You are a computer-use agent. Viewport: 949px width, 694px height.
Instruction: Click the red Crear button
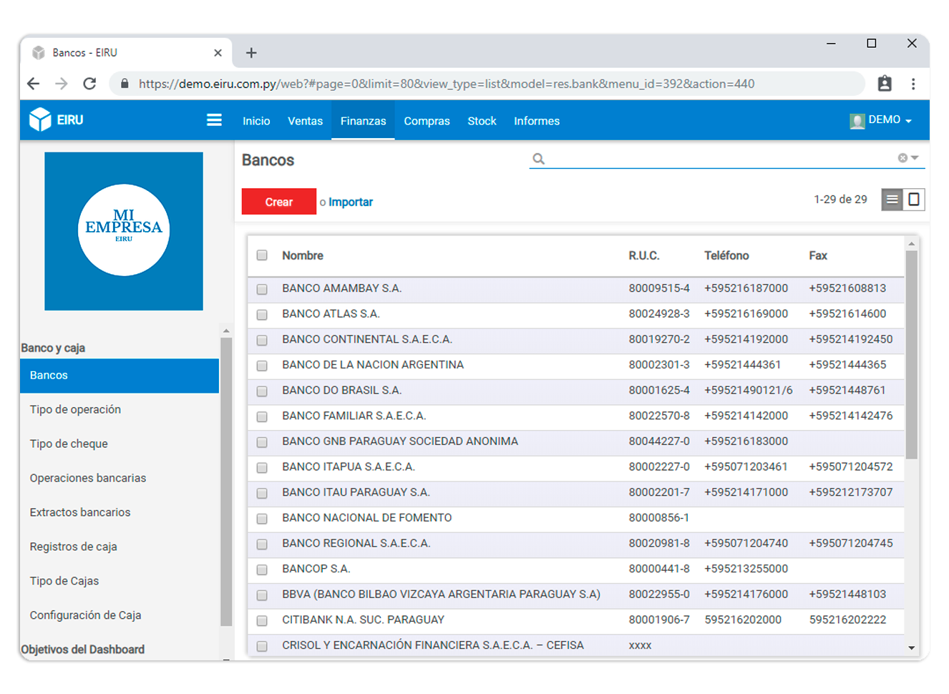pyautogui.click(x=279, y=202)
